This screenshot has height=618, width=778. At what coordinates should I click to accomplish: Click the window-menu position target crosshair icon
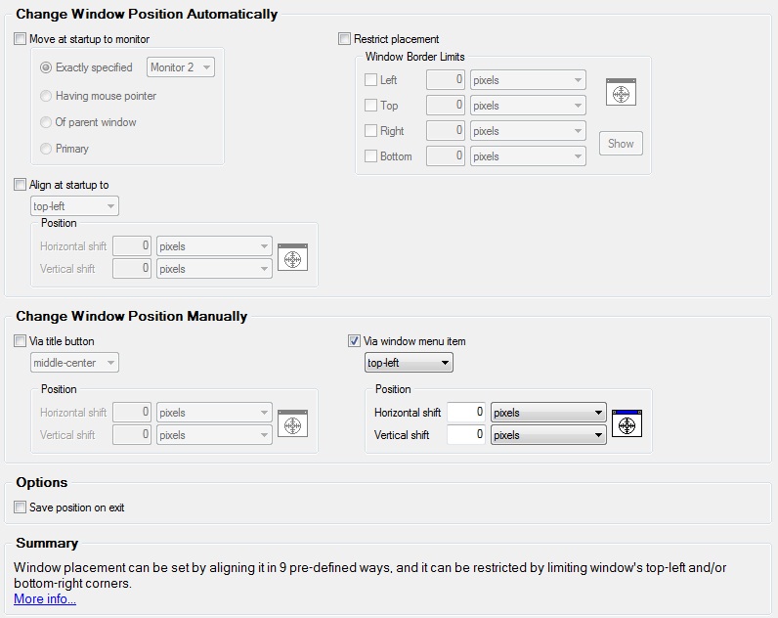point(627,423)
